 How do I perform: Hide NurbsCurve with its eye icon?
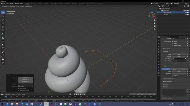tap(186, 12)
